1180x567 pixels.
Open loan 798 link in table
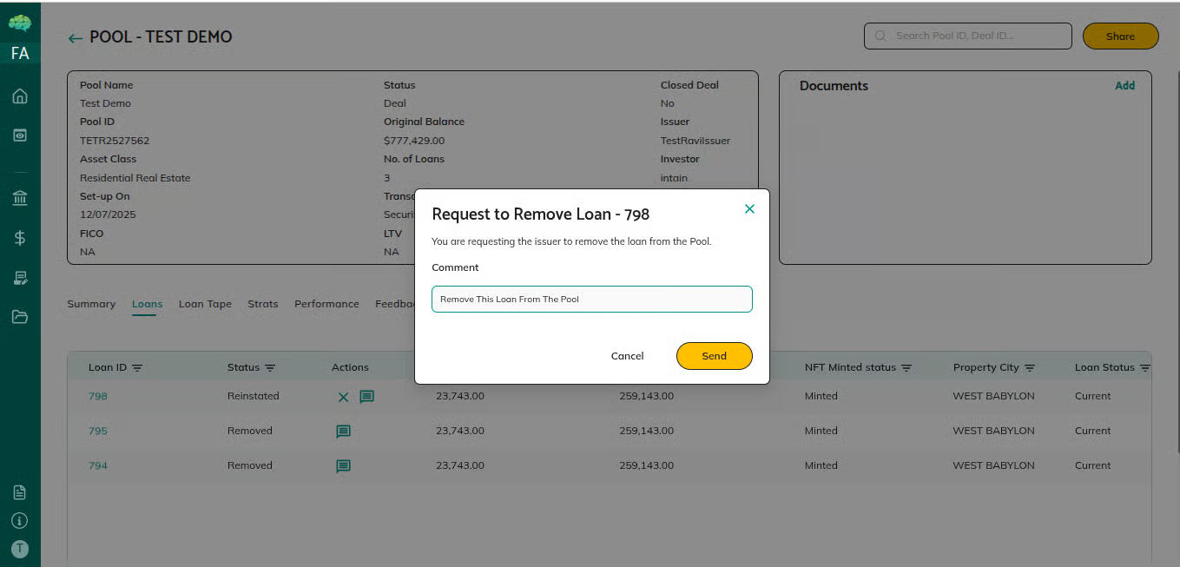(x=98, y=396)
